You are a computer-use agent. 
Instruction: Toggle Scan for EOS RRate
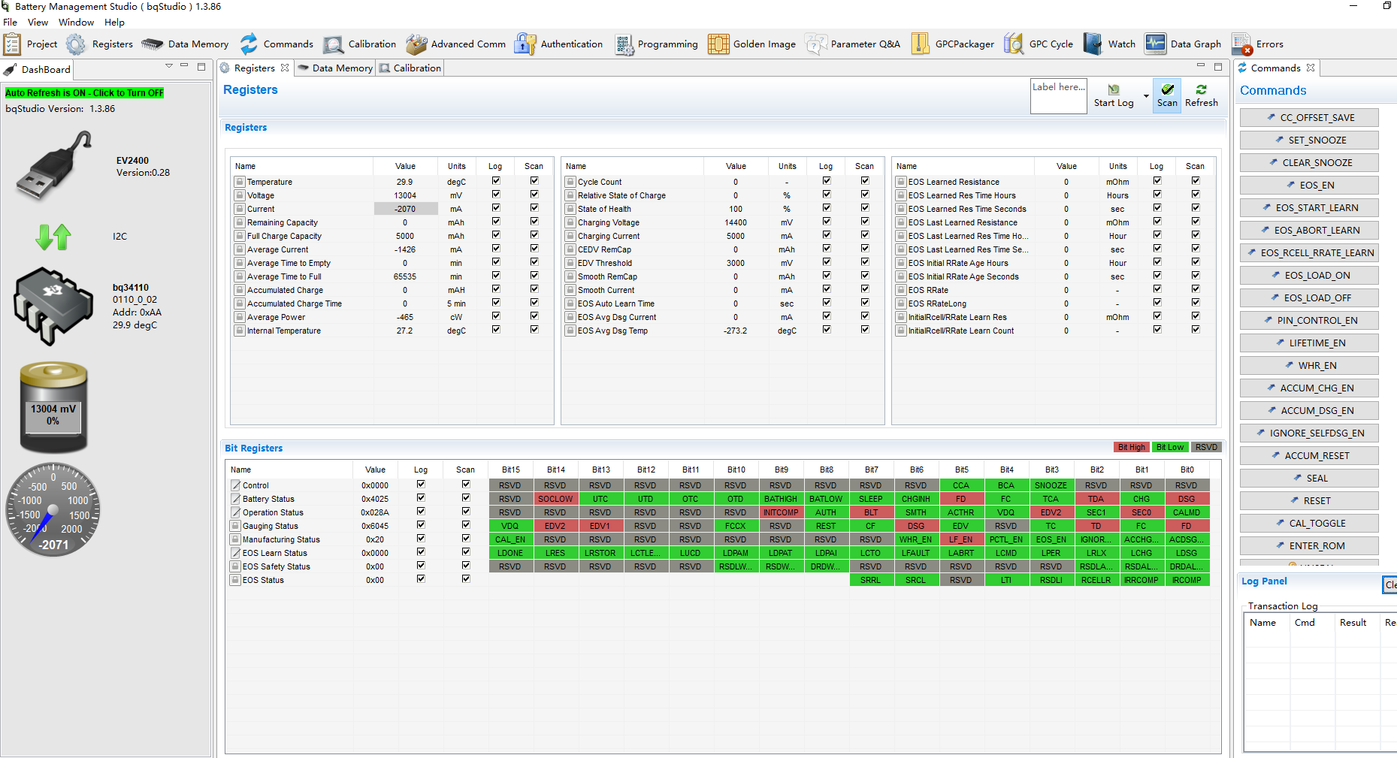click(x=1196, y=289)
